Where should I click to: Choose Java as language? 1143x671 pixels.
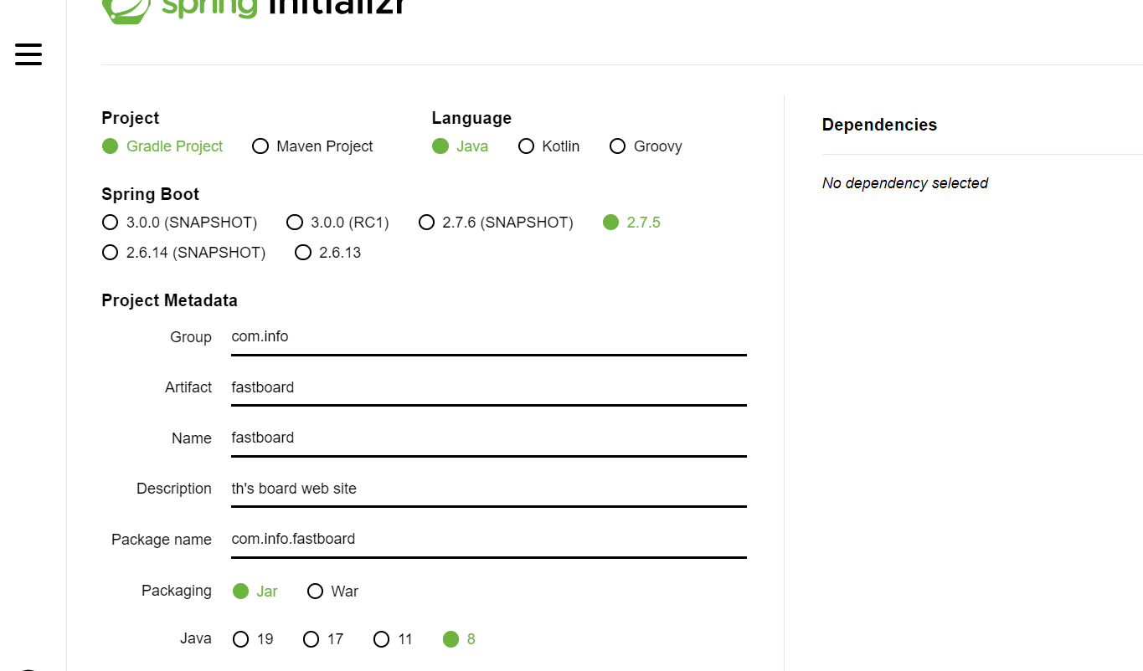click(460, 146)
